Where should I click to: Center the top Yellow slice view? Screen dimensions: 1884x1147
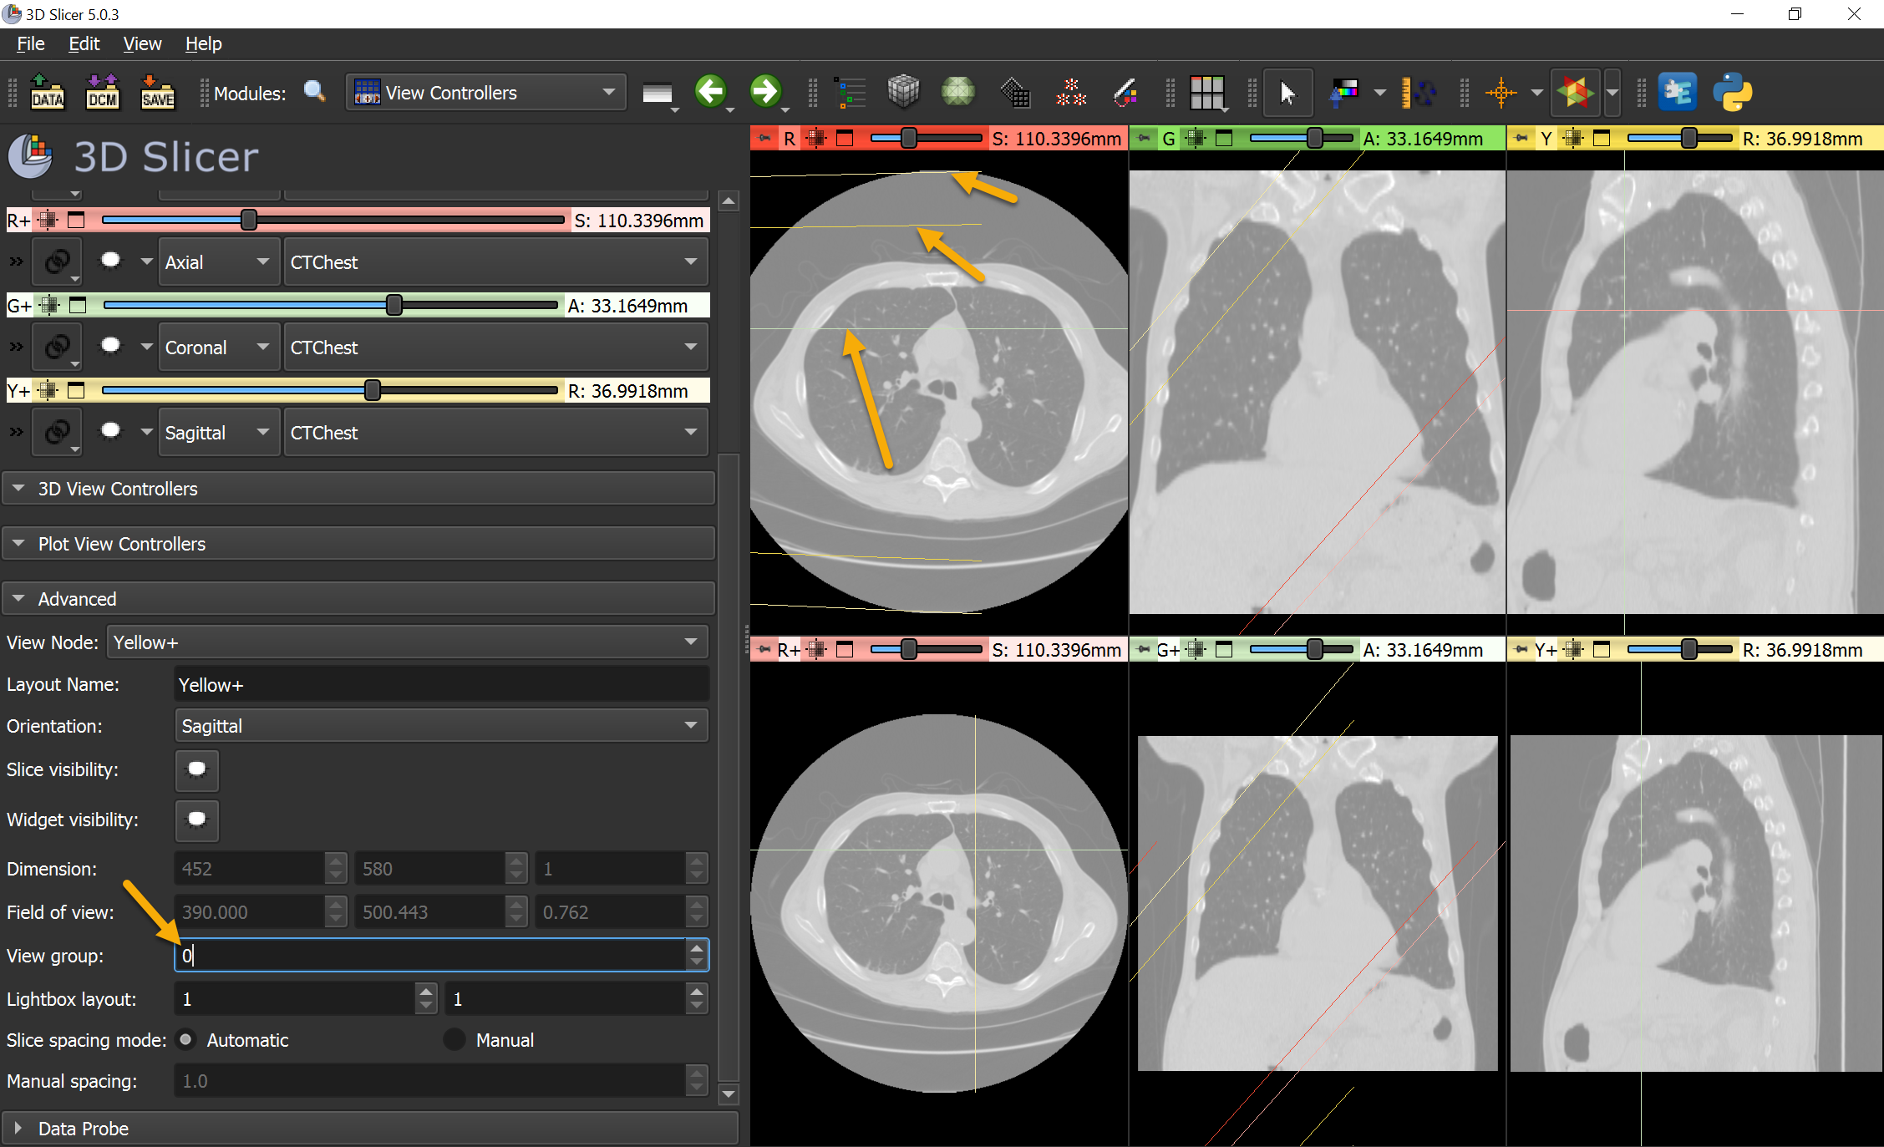pos(1573,139)
